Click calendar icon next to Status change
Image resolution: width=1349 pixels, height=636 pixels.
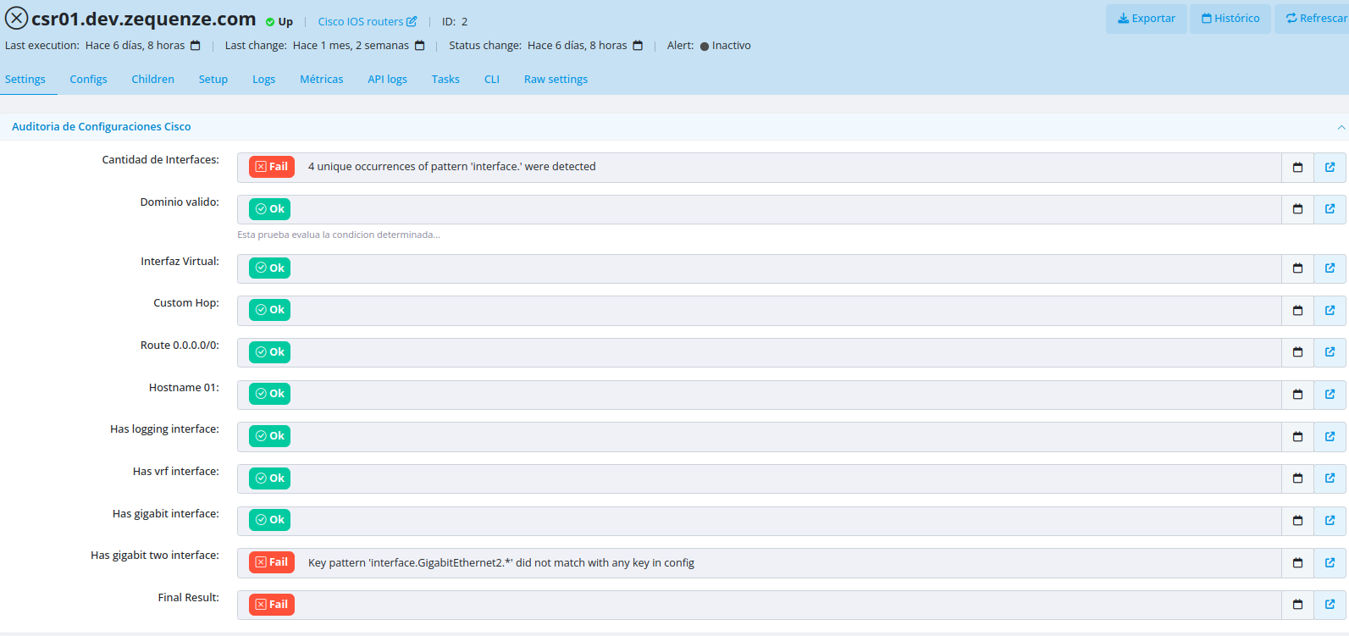coord(638,46)
